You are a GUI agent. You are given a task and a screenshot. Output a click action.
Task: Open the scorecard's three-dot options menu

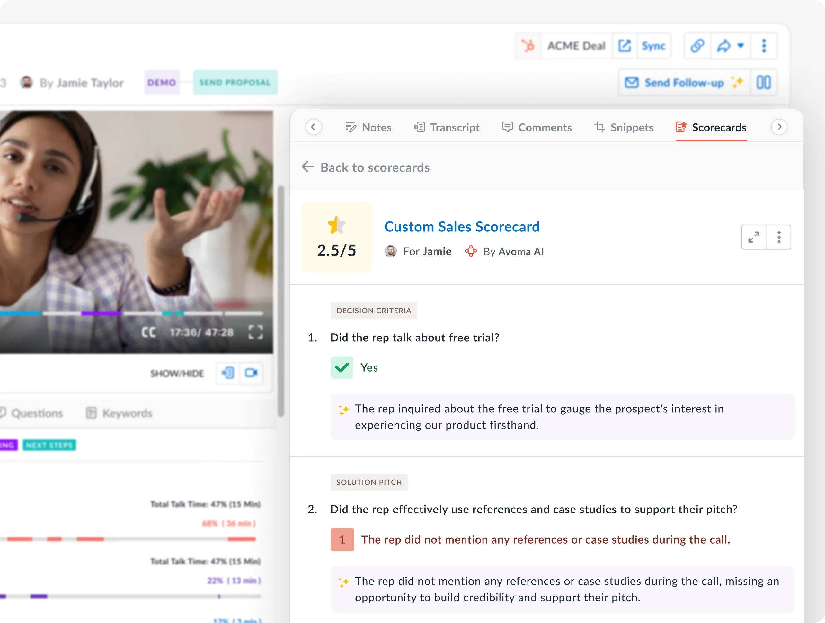pos(779,237)
